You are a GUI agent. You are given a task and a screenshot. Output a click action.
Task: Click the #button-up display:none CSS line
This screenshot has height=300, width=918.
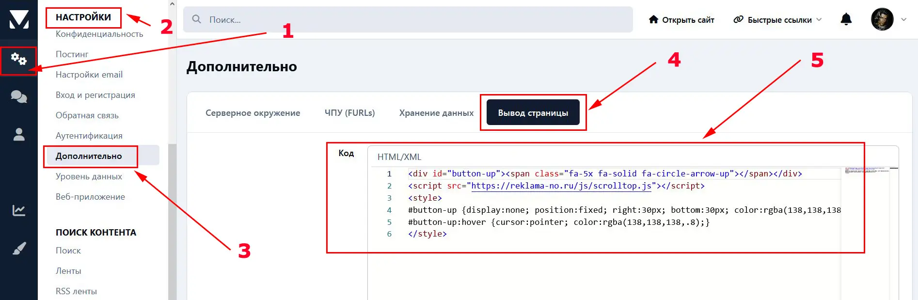624,210
